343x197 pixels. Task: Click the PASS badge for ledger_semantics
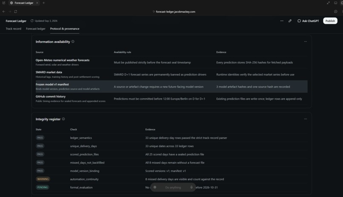pos(40,138)
